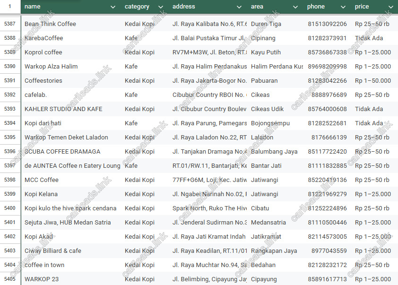Click the area cell 'Bantar Jati'
The height and width of the screenshot is (285, 398).
coord(276,166)
